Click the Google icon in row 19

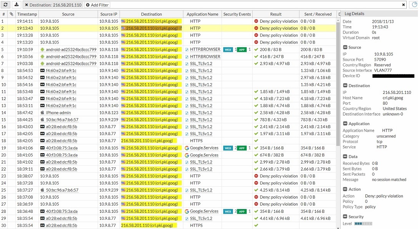[x=187, y=148]
